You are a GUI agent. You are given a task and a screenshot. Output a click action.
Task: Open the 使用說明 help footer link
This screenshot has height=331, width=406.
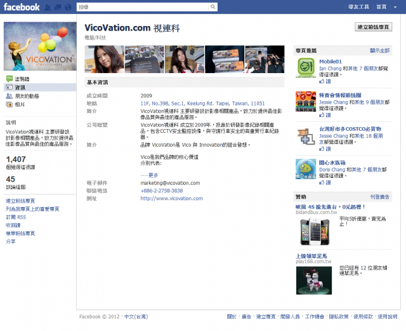point(388,316)
